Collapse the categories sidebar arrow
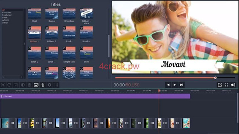Viewport: 239px width, 134px height. 24,44
